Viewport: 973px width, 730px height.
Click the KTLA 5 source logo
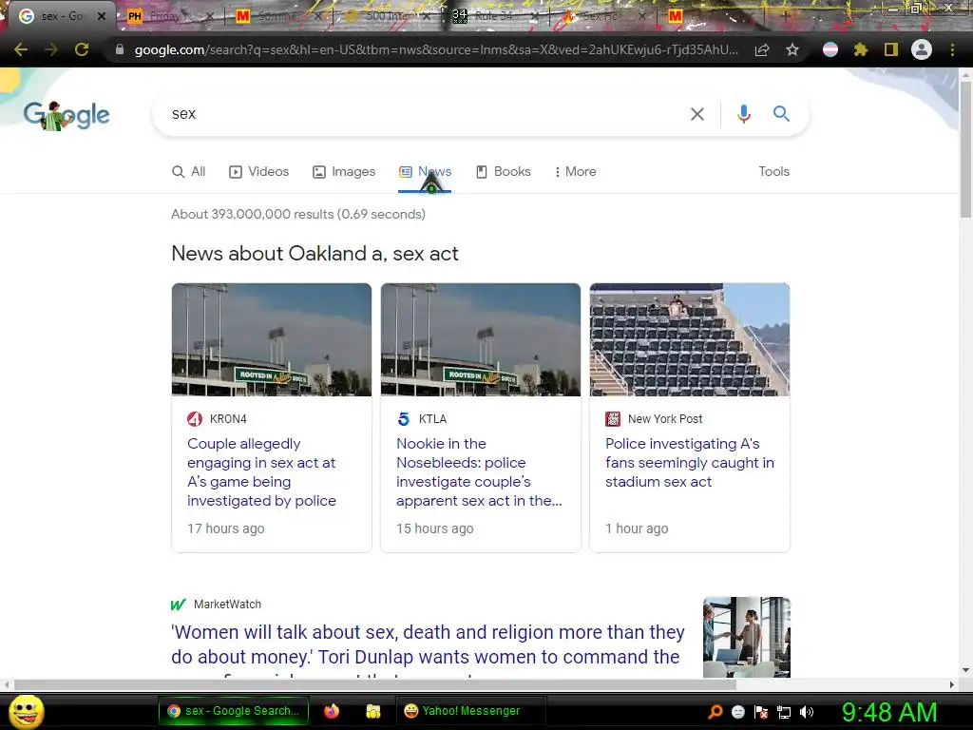[x=403, y=419]
